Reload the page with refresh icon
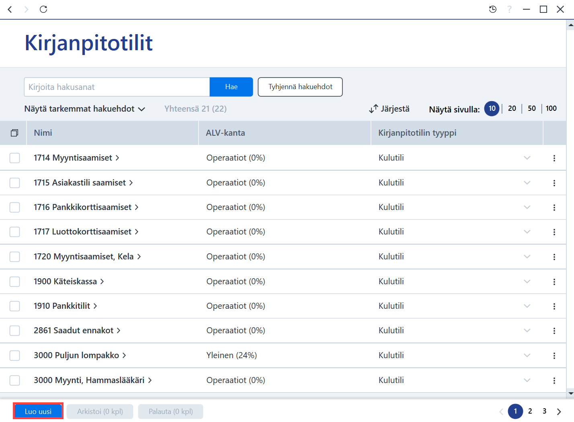The height and width of the screenshot is (422, 574). [43, 9]
